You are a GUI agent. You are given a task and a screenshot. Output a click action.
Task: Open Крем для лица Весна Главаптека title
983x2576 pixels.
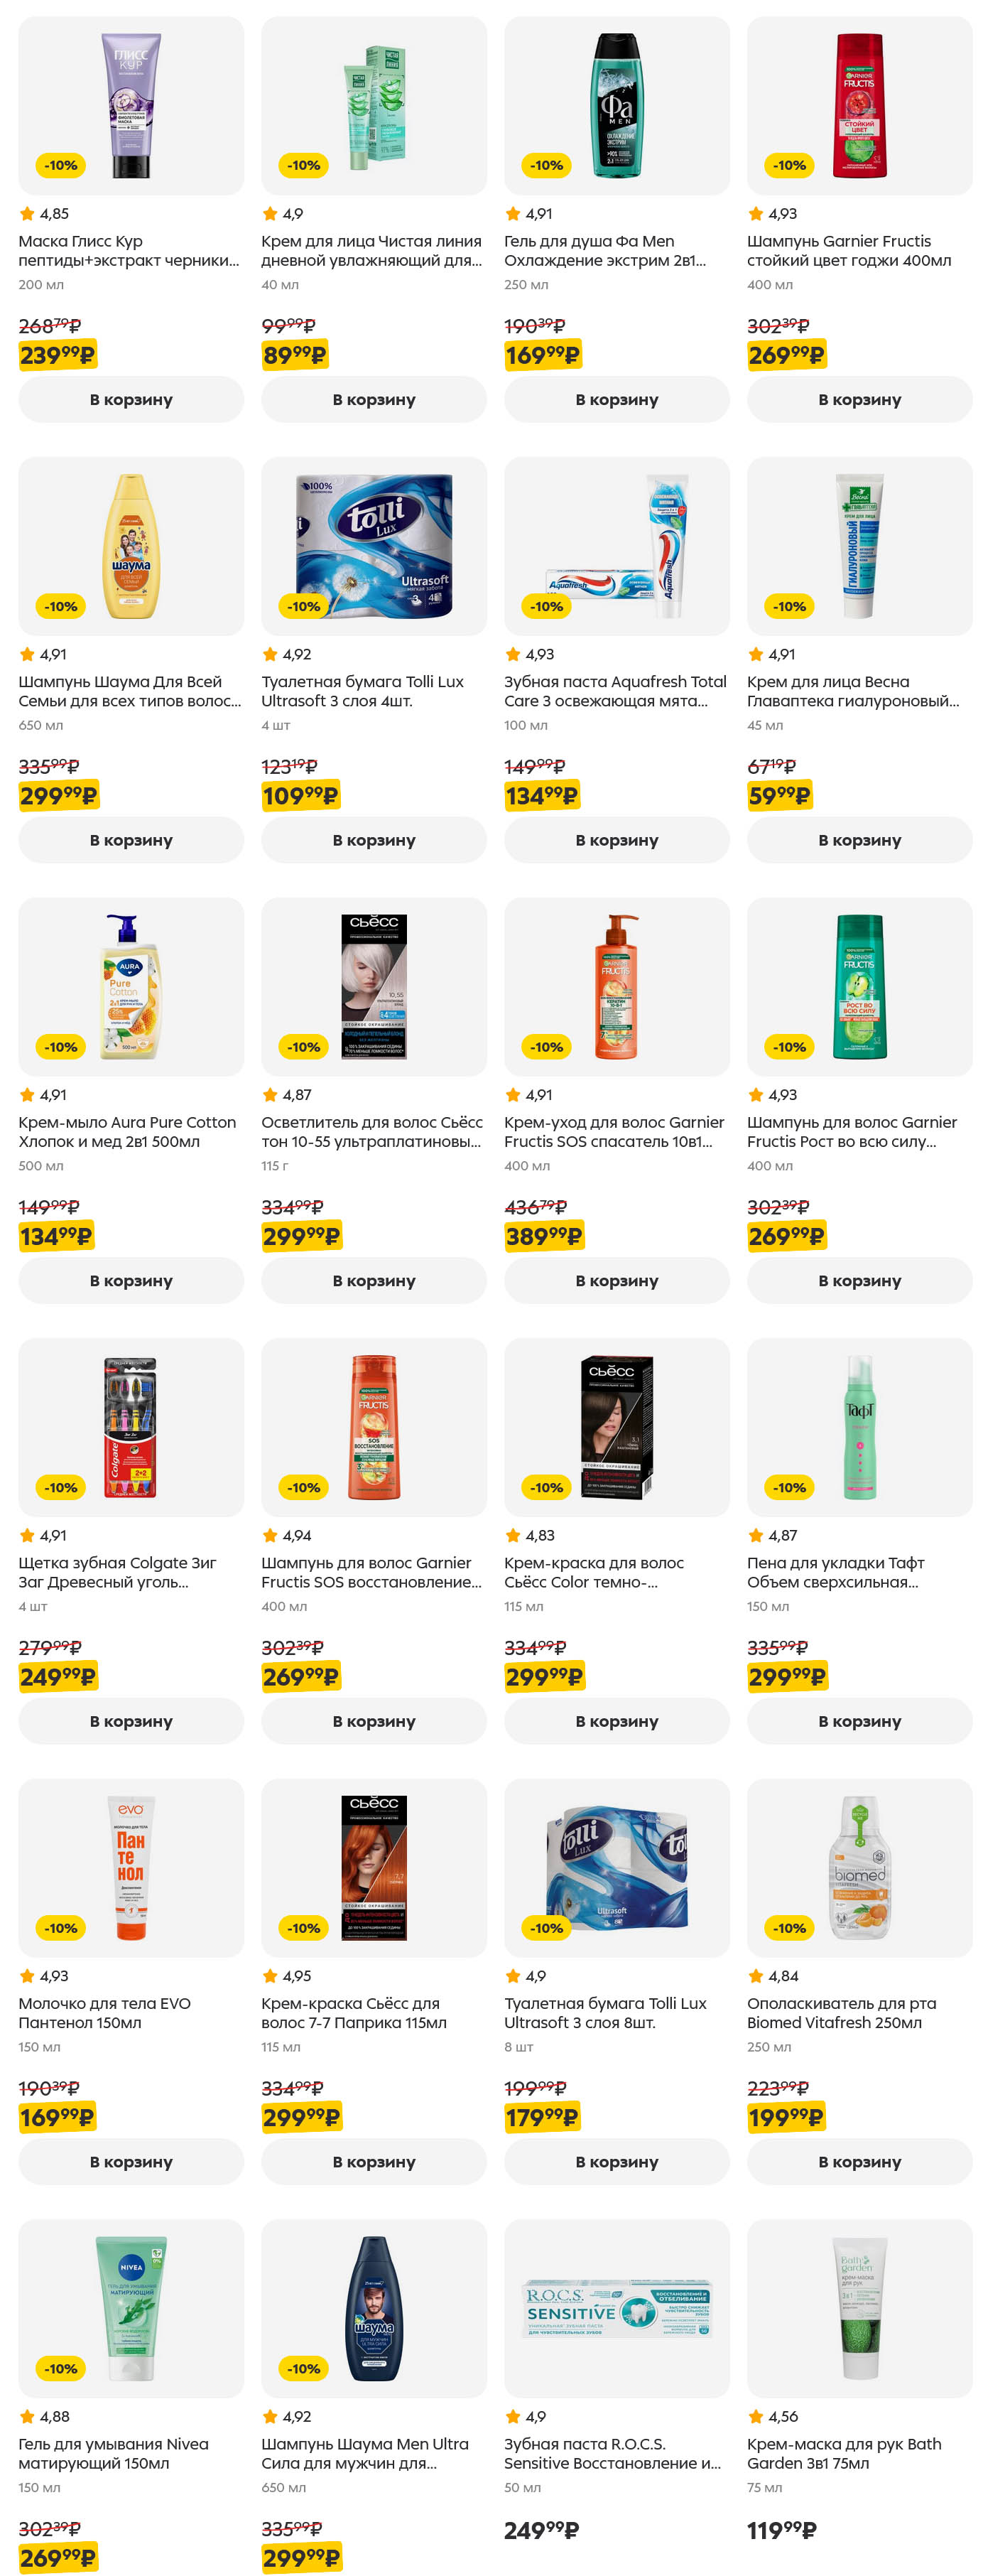(852, 691)
